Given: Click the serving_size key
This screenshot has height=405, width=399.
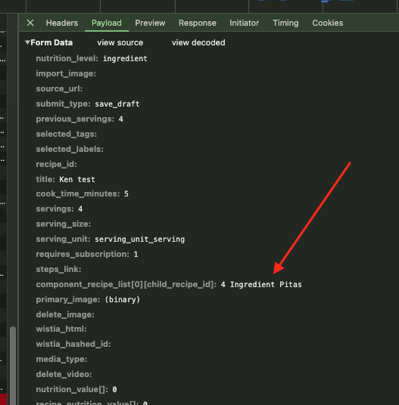Looking at the screenshot, I should coord(64,224).
